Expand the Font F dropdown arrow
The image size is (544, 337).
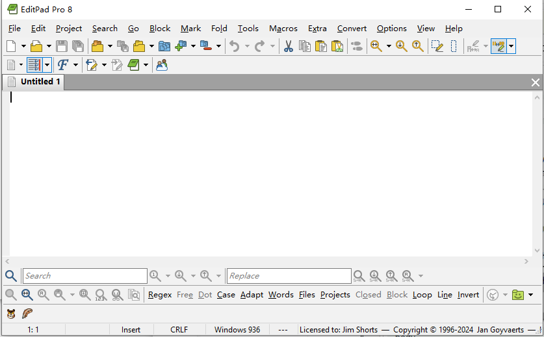pos(75,65)
